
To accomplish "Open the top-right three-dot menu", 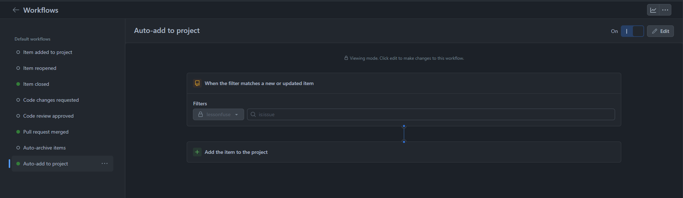I will tap(665, 10).
